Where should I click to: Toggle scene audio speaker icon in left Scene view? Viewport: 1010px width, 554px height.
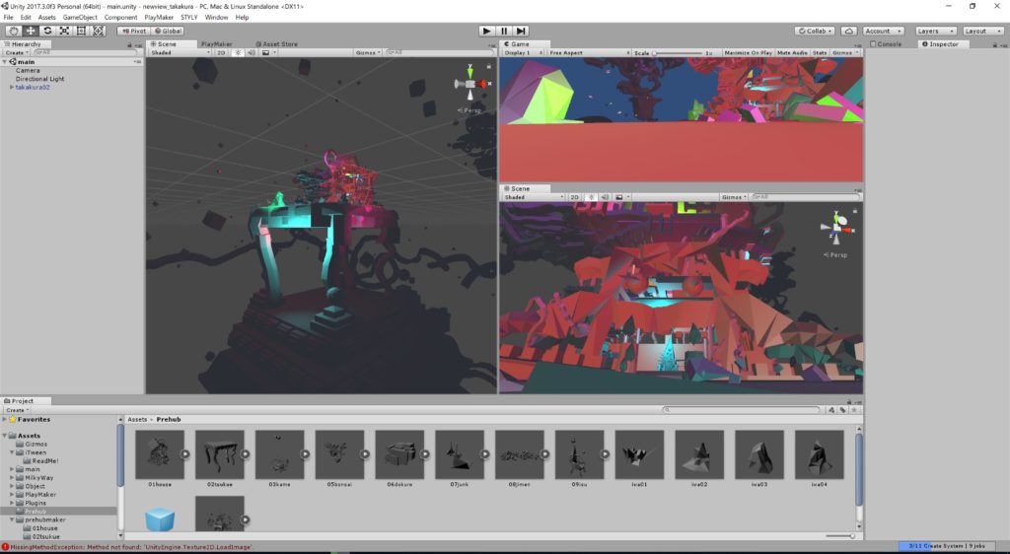point(252,53)
